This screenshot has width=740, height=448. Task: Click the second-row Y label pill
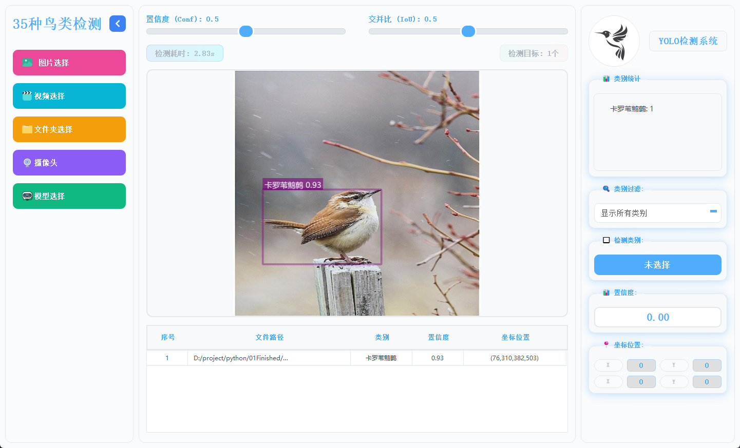coord(674,382)
